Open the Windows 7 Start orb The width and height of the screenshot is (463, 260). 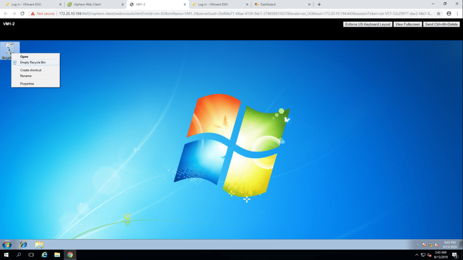coord(7,244)
